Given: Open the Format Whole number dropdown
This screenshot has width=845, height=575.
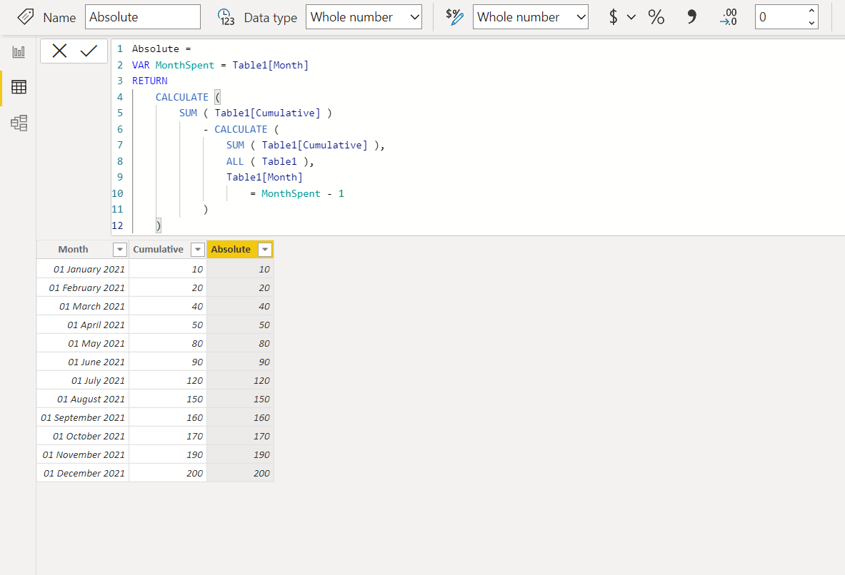Looking at the screenshot, I should [531, 16].
